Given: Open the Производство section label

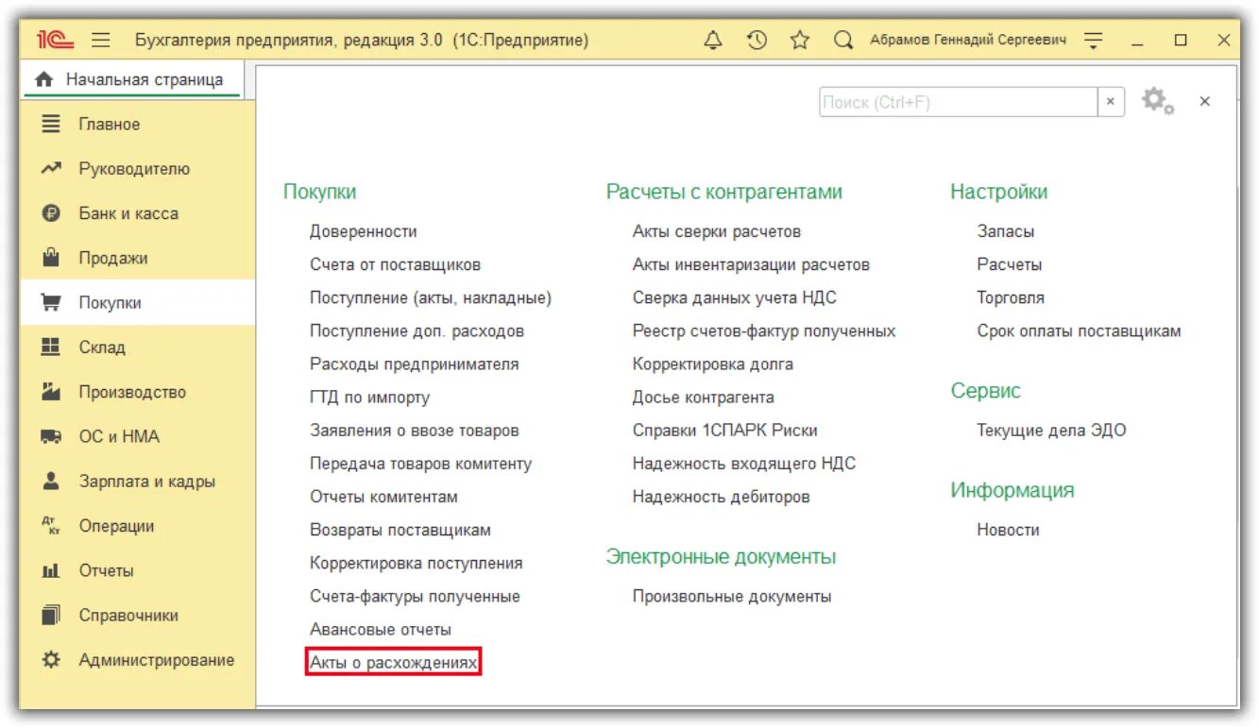Looking at the screenshot, I should point(132,392).
